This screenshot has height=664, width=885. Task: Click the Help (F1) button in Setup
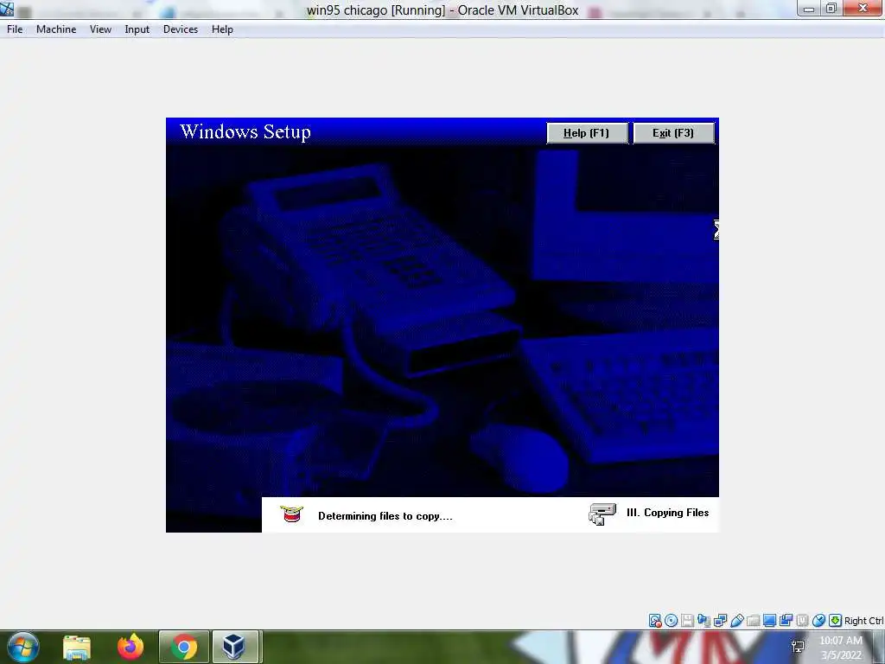coord(587,133)
